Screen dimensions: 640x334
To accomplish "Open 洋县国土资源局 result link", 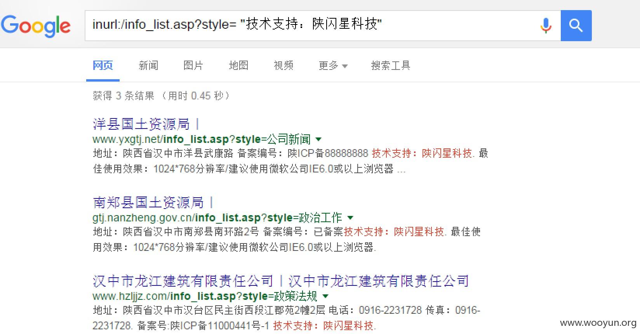I will coord(146,124).
